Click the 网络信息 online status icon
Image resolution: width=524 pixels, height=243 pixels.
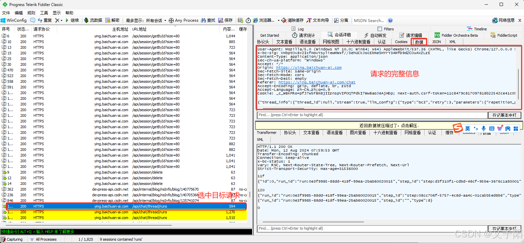click(504, 20)
